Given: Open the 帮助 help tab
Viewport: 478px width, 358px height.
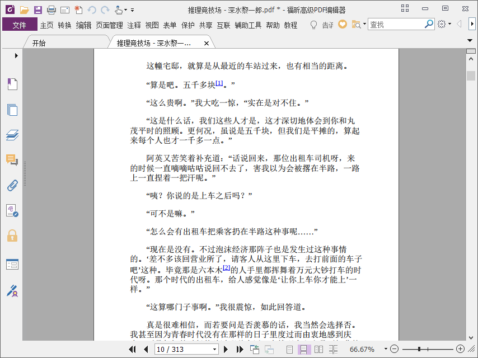Looking at the screenshot, I should (x=273, y=25).
